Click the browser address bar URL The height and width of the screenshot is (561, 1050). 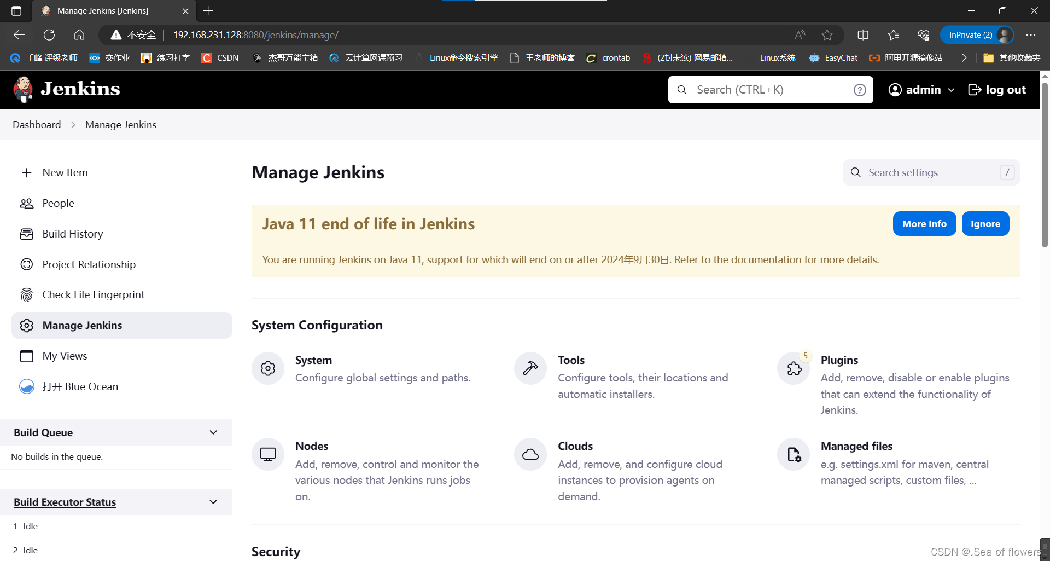pyautogui.click(x=255, y=35)
